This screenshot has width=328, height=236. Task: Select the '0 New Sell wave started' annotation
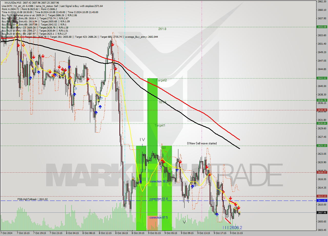click(x=202, y=143)
